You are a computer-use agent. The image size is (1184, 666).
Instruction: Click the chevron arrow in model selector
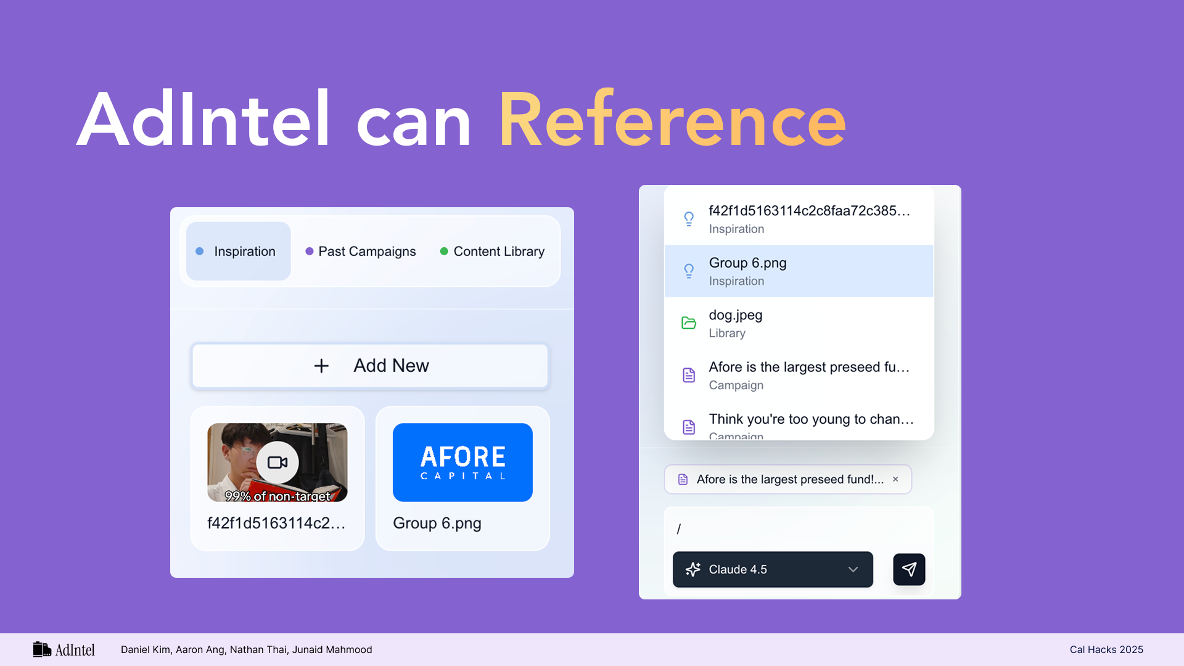click(x=853, y=569)
